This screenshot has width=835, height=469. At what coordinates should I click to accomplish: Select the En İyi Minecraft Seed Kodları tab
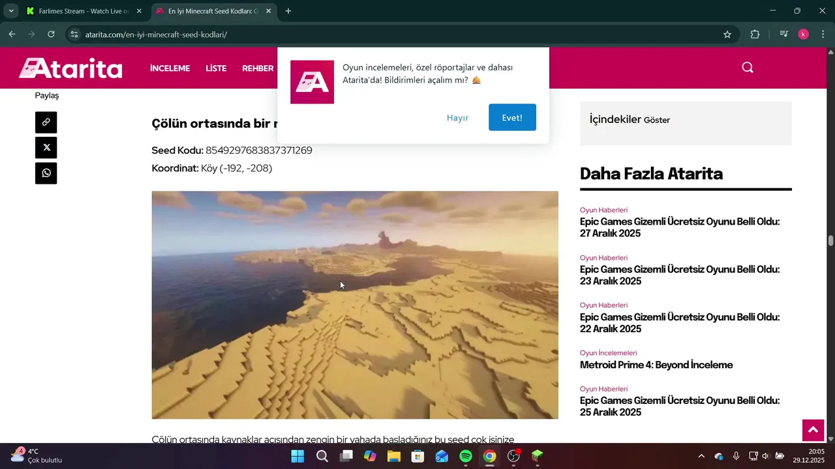click(213, 11)
